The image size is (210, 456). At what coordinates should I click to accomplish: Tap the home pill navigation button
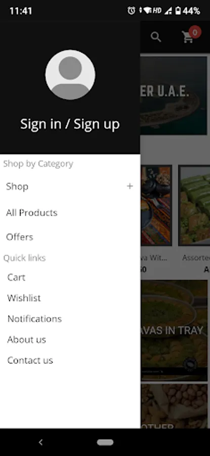coord(105,442)
